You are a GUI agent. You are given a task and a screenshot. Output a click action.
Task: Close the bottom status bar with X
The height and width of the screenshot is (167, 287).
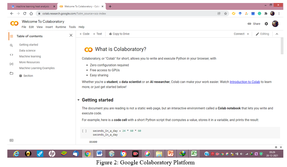pos(281,147)
